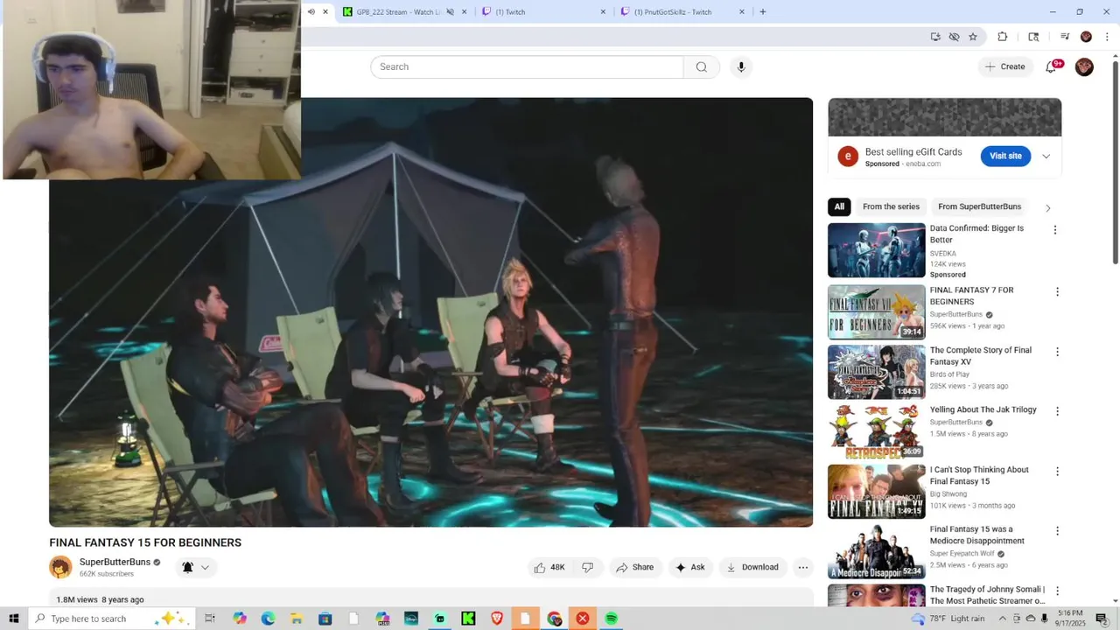Click the Share button
Screen dimensions: 1120x630
click(x=635, y=567)
